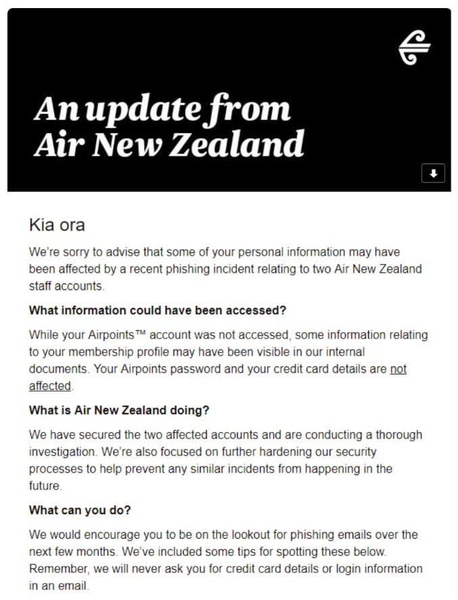Click the "Kia ora" greeting
This screenshot has width=458, height=600.
click(57, 225)
